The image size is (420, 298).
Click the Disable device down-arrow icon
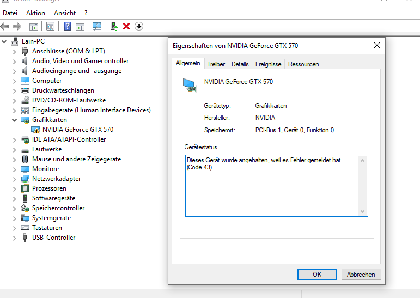[139, 26]
